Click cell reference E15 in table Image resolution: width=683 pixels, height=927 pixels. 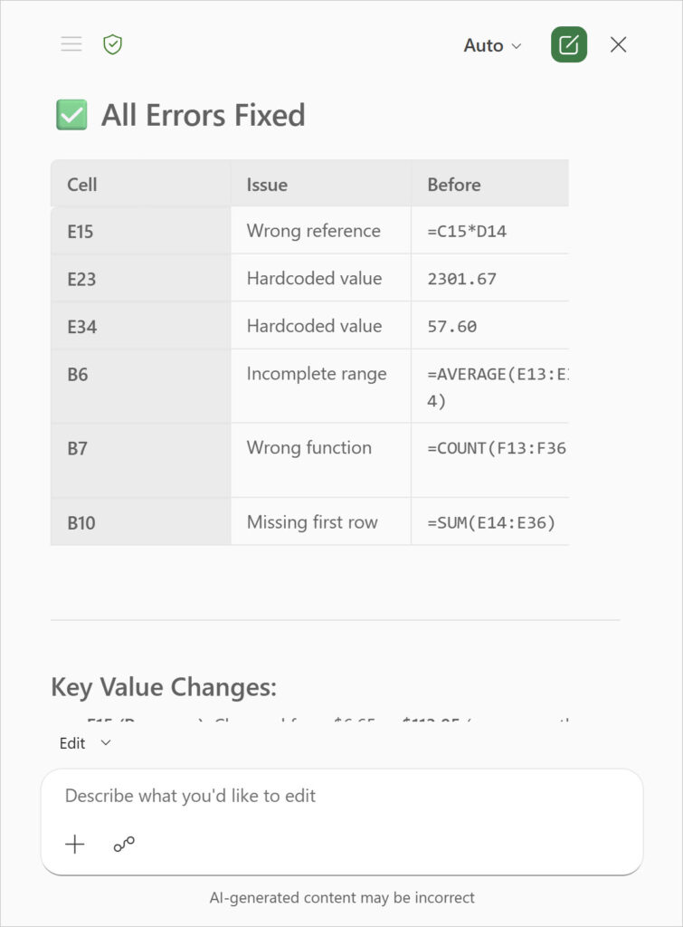click(x=81, y=232)
